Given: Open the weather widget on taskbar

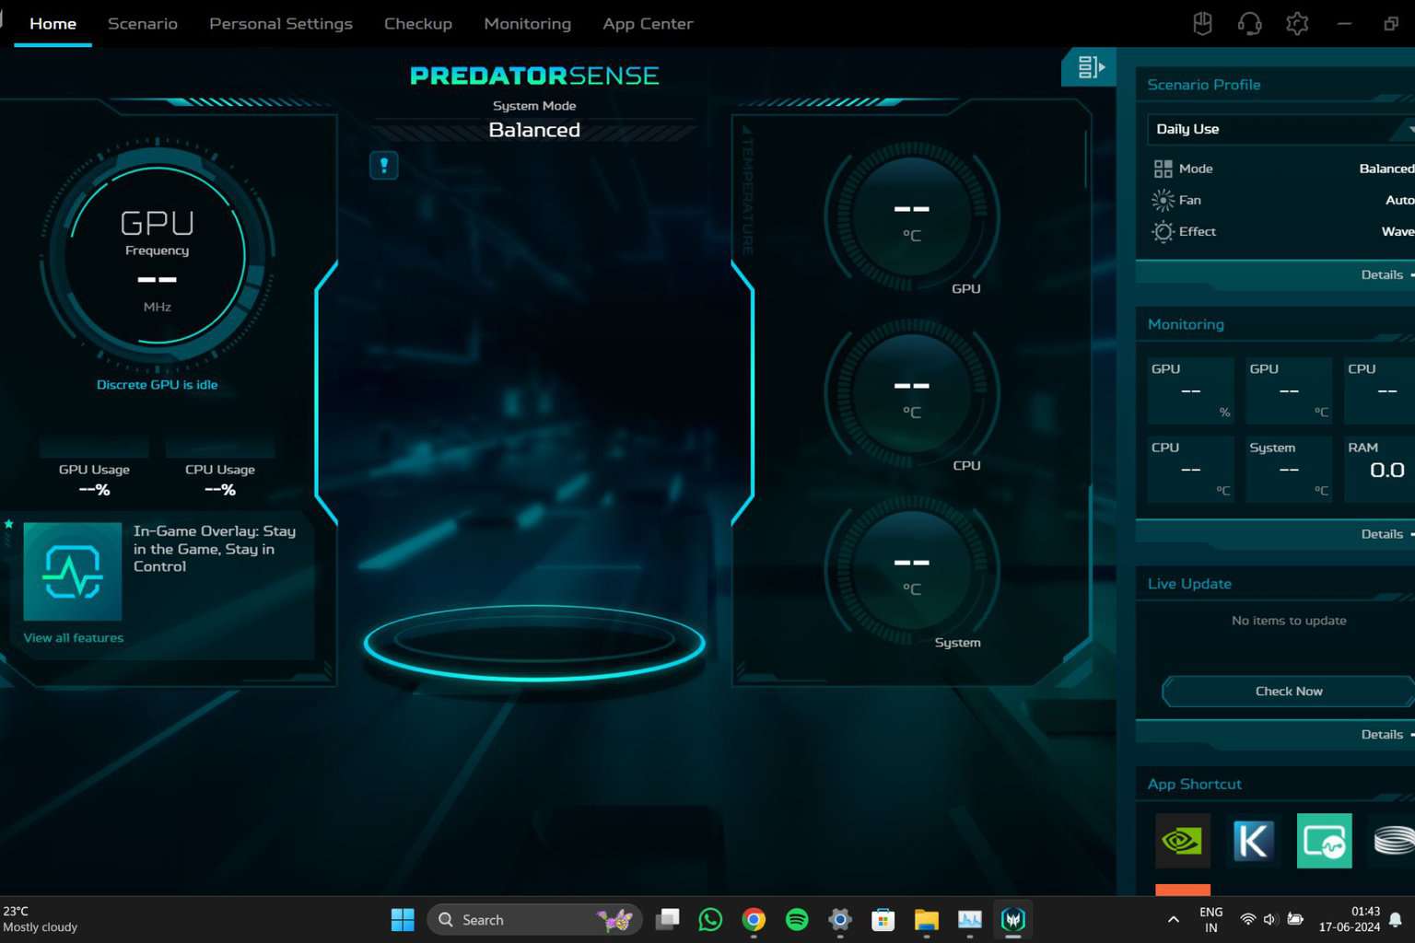Looking at the screenshot, I should click(x=41, y=919).
